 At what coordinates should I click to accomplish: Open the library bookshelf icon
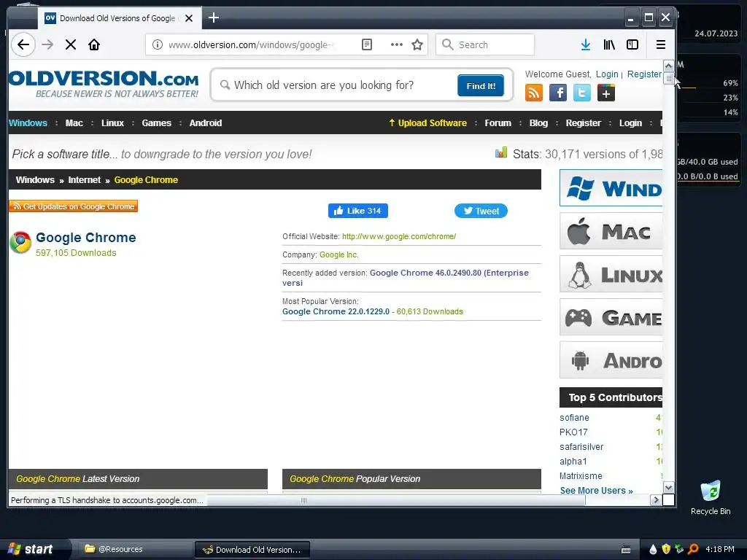pos(609,44)
